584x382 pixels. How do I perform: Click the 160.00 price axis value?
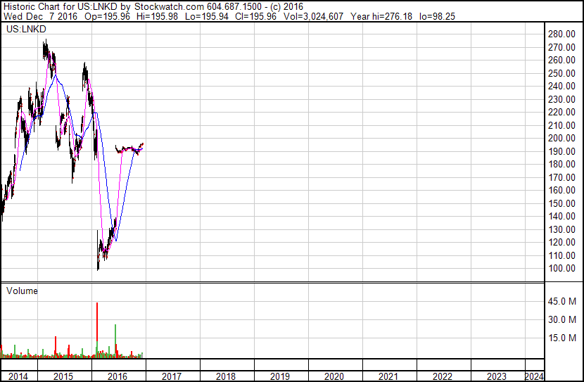point(561,190)
